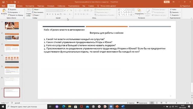
Task: Click the Slide Sorter view icon
Action: click(x=157, y=103)
